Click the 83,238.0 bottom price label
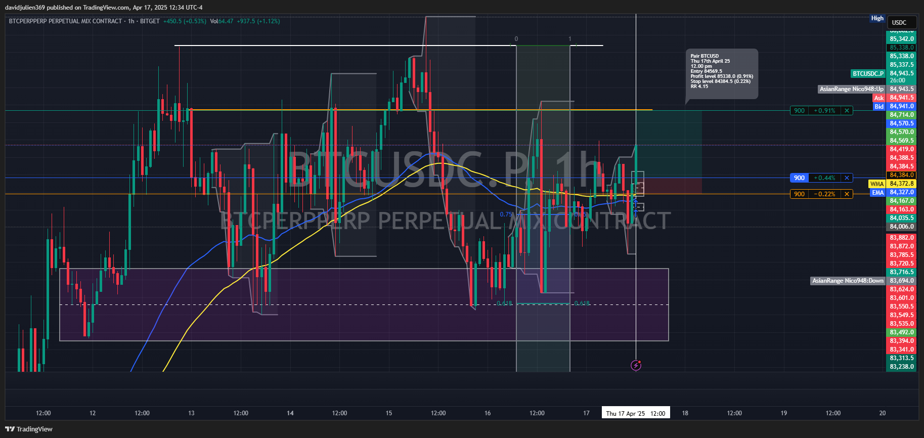The height and width of the screenshot is (438, 924). coord(902,367)
